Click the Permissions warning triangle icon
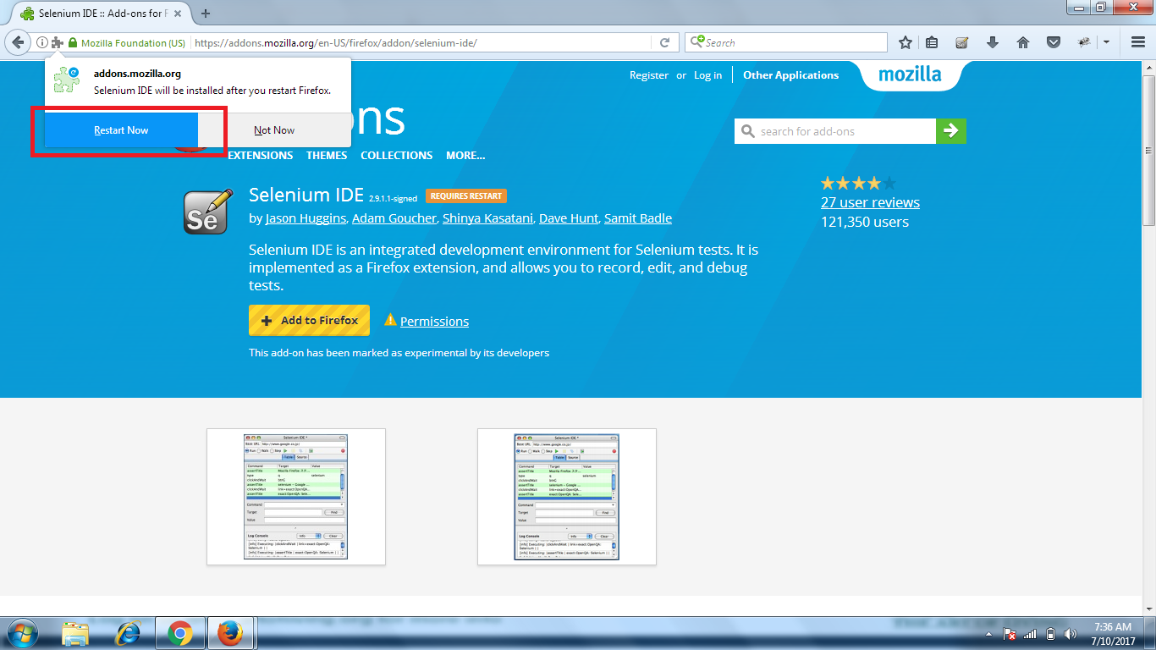Viewport: 1156px width, 650px height. coord(390,320)
